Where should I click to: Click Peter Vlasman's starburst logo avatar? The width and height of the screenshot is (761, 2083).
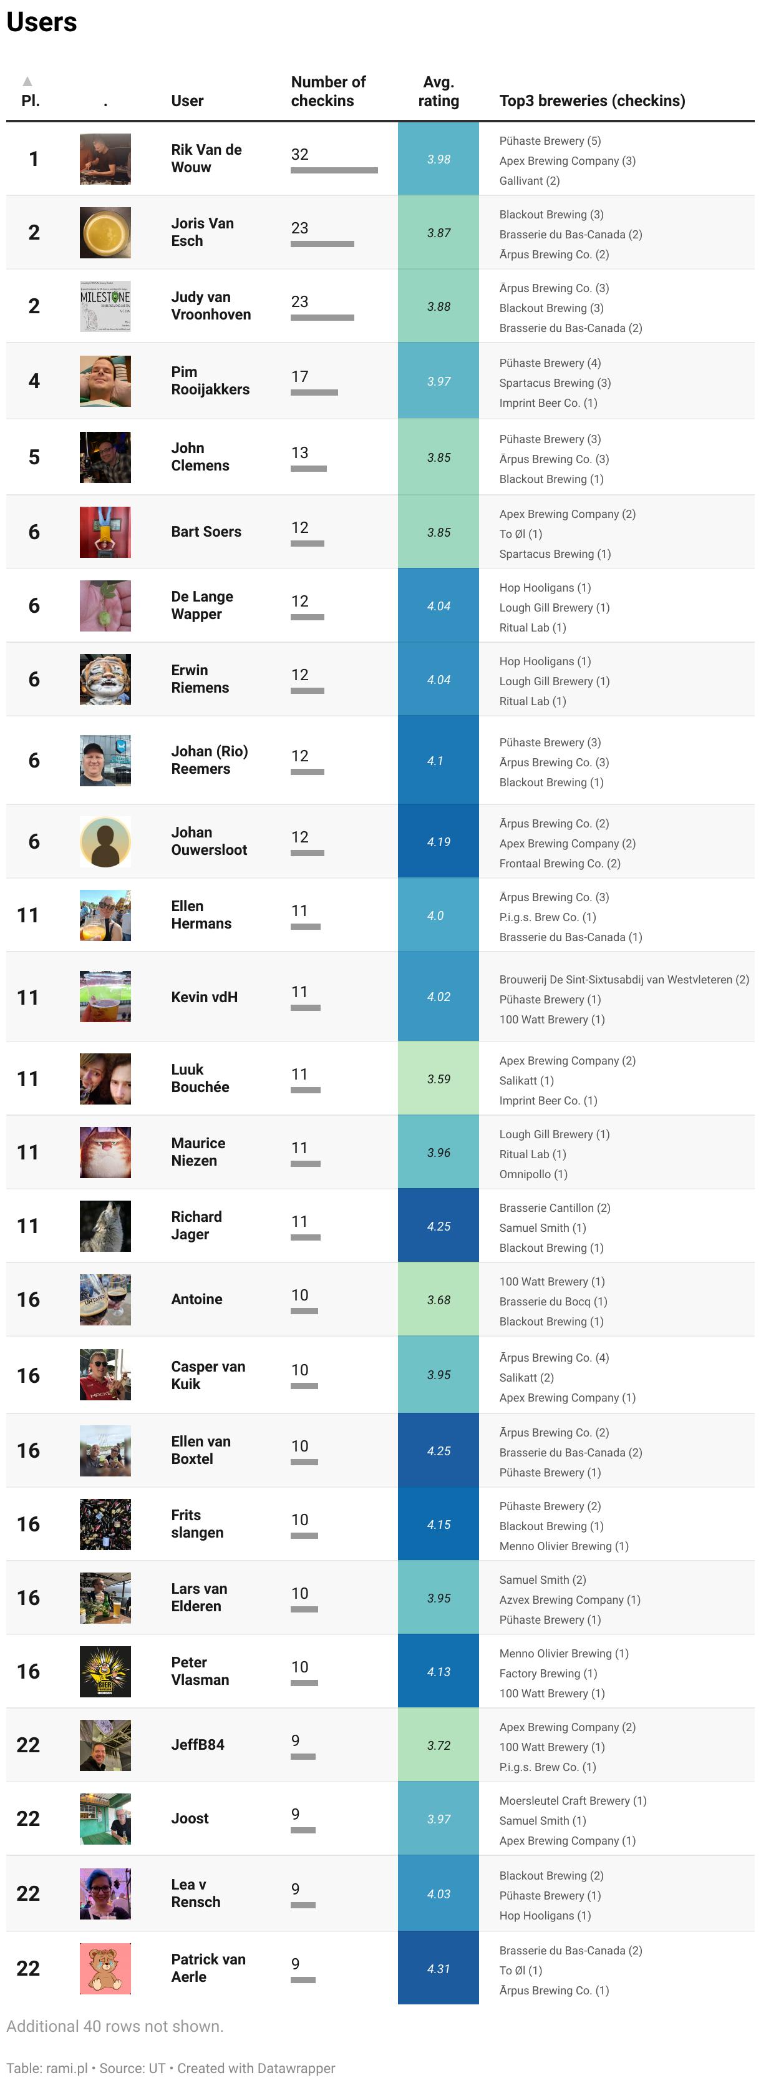click(x=105, y=1672)
